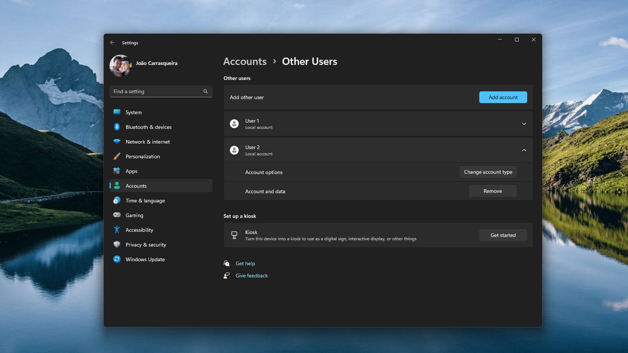Viewport: 628px width, 353px height.
Task: Open the Apps settings section
Action: pos(131,171)
